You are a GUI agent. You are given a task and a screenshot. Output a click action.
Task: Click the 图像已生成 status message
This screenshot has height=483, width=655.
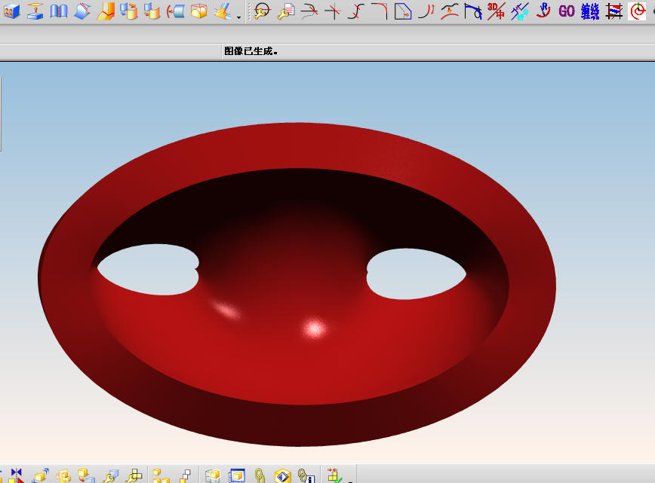251,51
